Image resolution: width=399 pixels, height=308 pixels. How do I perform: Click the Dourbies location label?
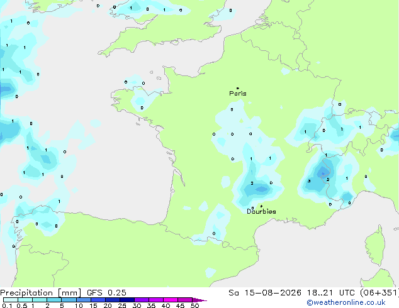click(261, 211)
